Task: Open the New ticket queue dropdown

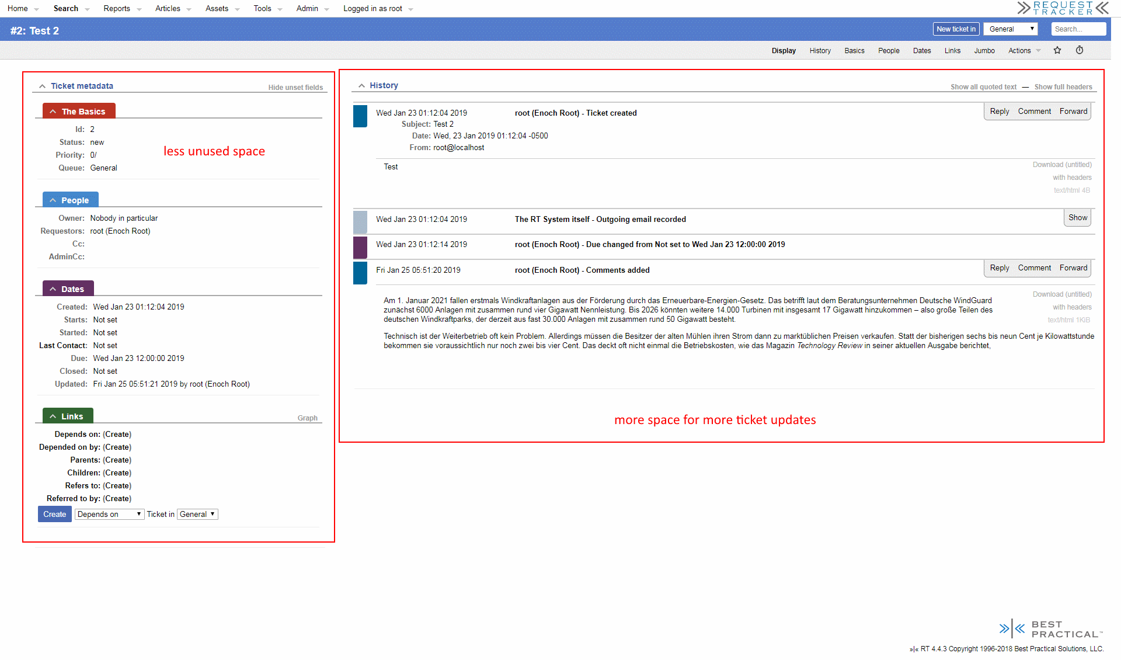Action: click(x=1010, y=29)
